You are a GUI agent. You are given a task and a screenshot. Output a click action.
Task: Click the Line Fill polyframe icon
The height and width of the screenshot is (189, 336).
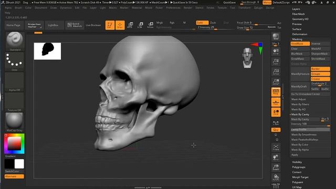[x=276, y=186]
